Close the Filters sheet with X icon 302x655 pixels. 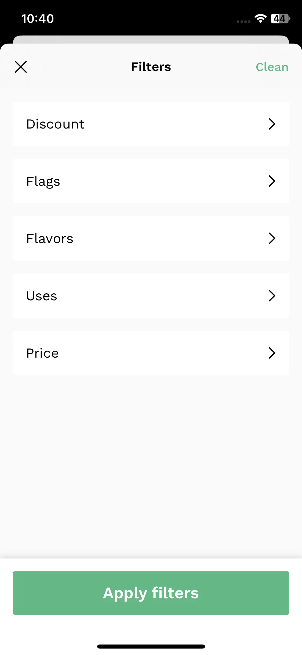pyautogui.click(x=21, y=67)
